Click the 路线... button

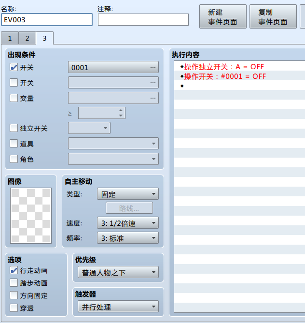pyautogui.click(x=129, y=208)
